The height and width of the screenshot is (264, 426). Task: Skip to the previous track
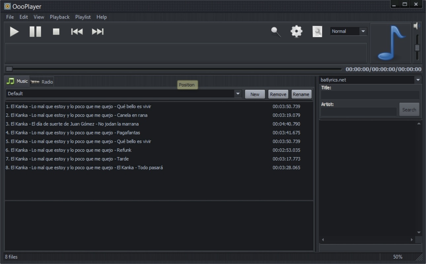pyautogui.click(x=77, y=32)
